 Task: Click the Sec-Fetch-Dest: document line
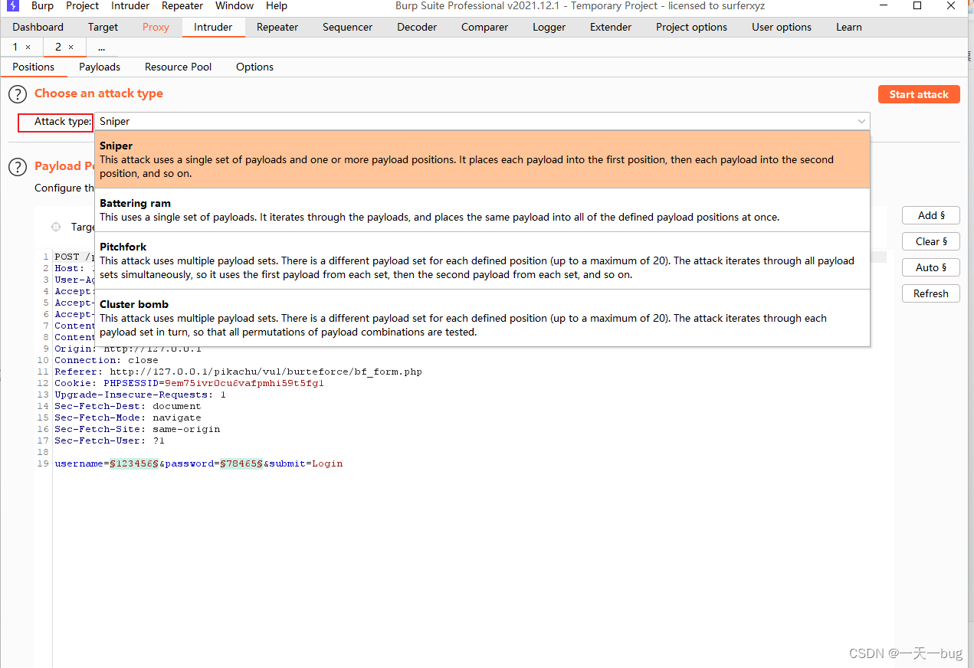pos(128,407)
